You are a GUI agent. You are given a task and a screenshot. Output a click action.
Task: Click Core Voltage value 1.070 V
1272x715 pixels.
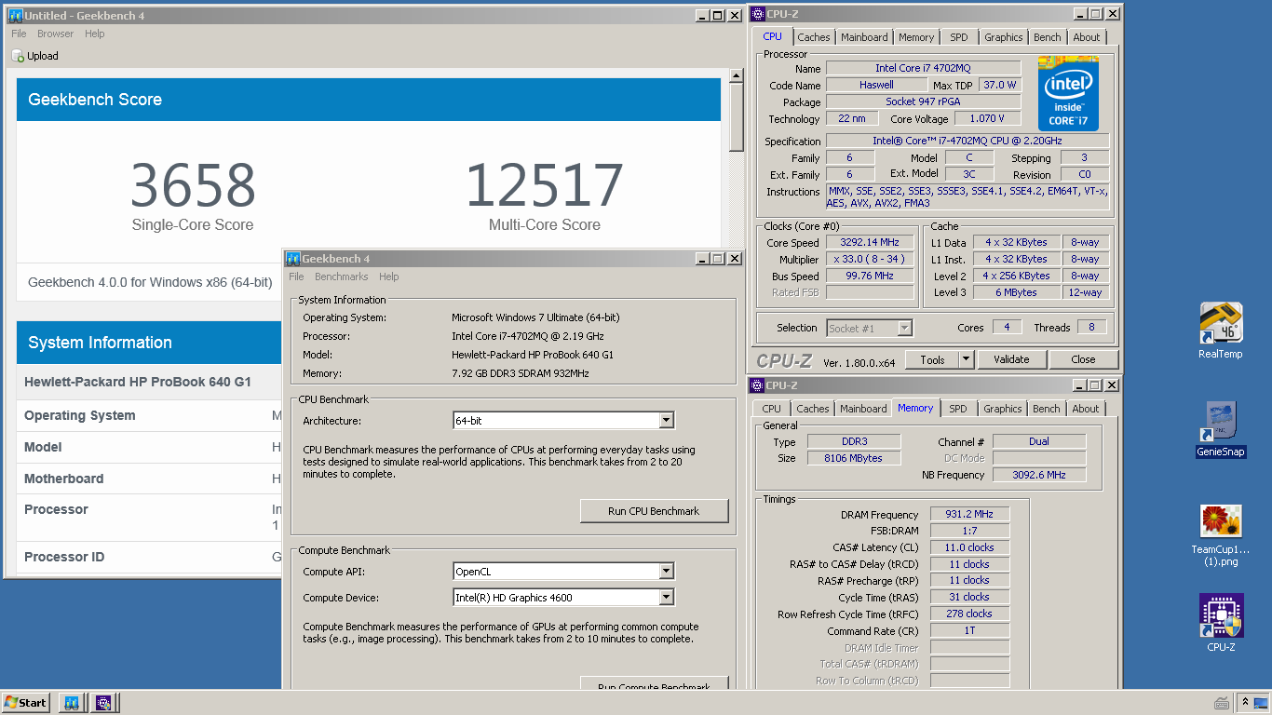point(987,119)
